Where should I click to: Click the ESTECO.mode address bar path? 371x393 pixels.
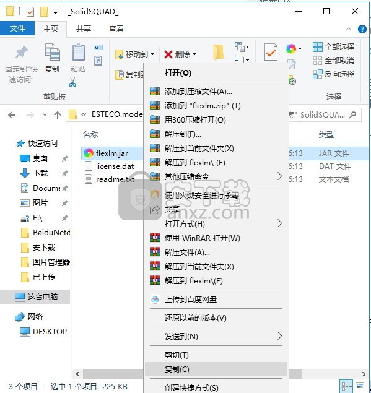pyautogui.click(x=117, y=114)
